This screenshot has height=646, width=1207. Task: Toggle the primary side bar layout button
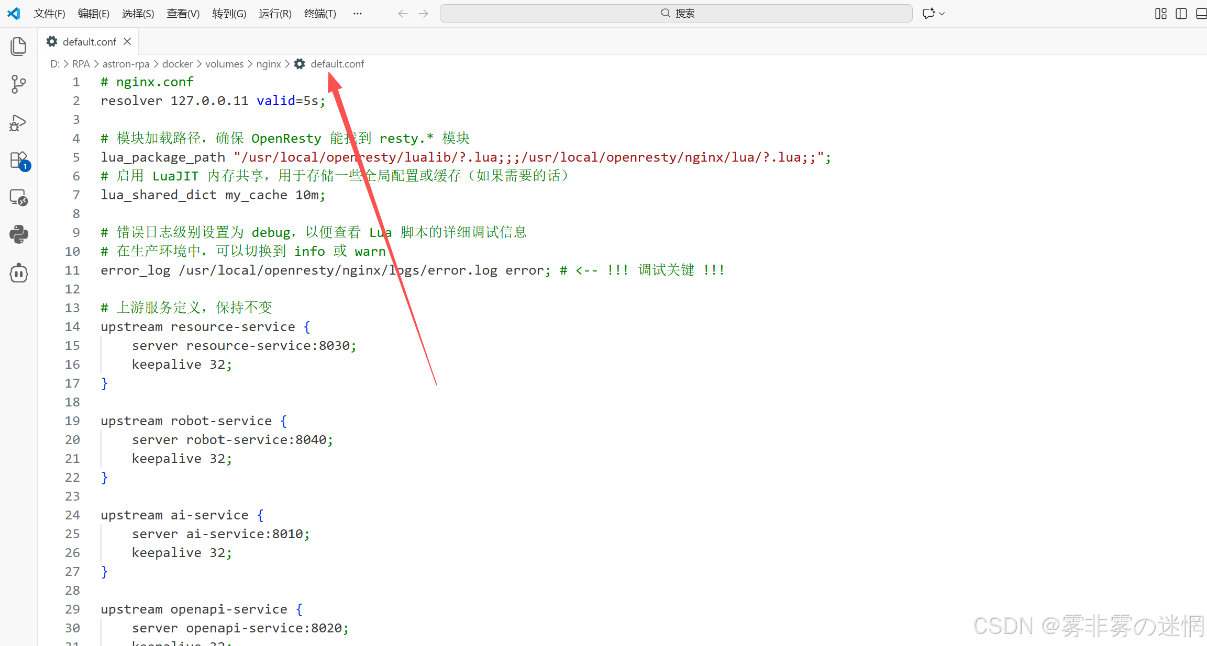click(x=1181, y=14)
